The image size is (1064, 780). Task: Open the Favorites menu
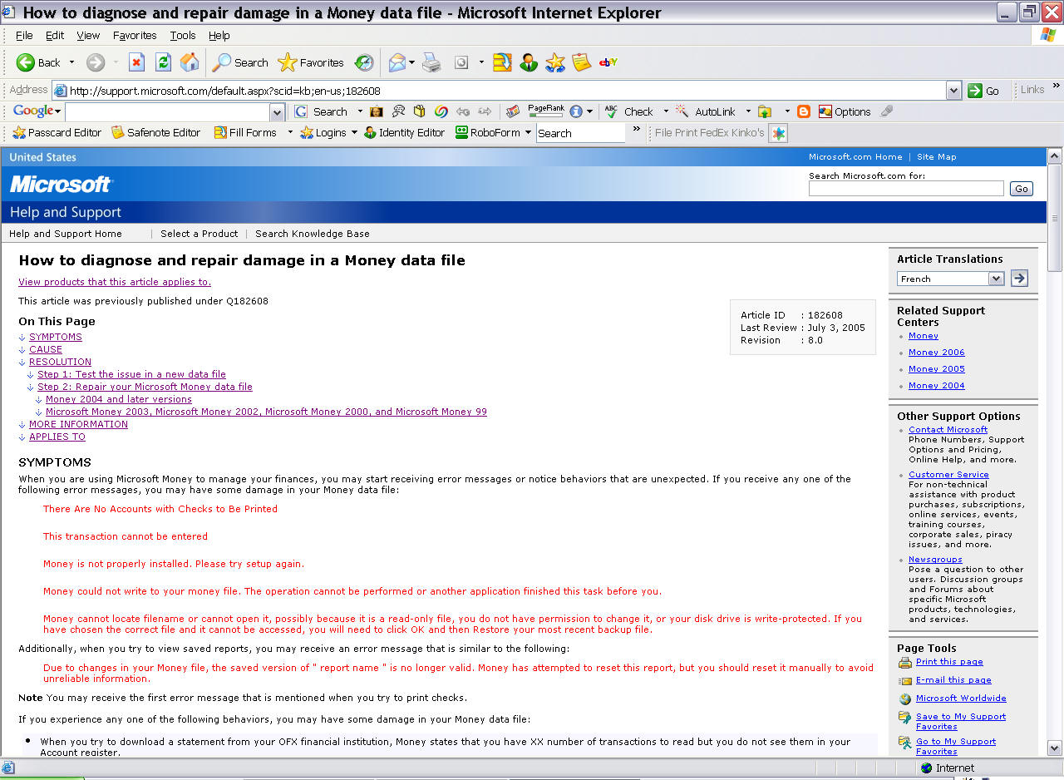pyautogui.click(x=135, y=35)
